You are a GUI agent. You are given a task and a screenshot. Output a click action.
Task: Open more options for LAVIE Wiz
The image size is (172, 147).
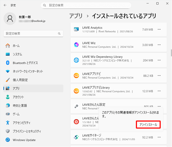159,45
